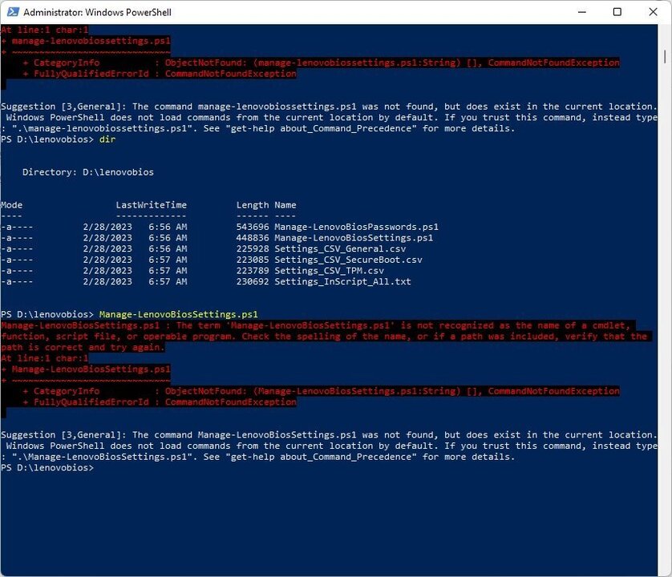The width and height of the screenshot is (672, 577).
Task: Minimize the PowerShell window
Action: 580,12
